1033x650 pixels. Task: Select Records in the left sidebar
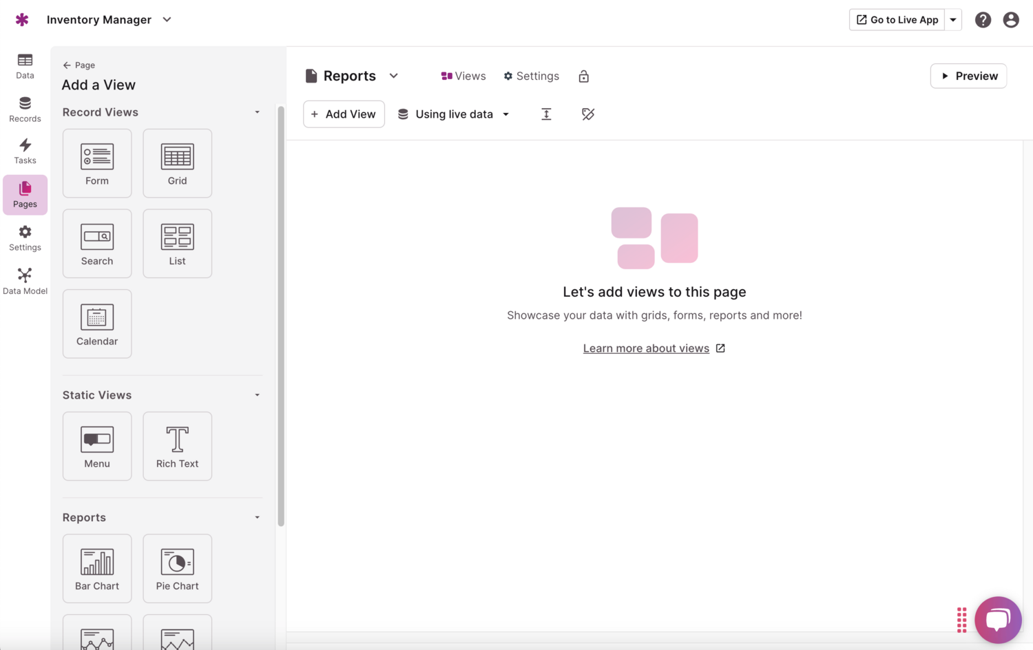pos(25,109)
